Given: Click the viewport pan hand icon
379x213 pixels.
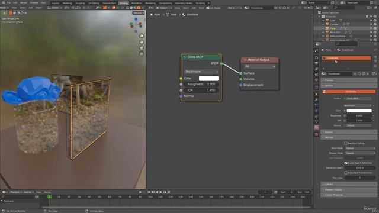Looking at the screenshot, I should click(142, 42).
